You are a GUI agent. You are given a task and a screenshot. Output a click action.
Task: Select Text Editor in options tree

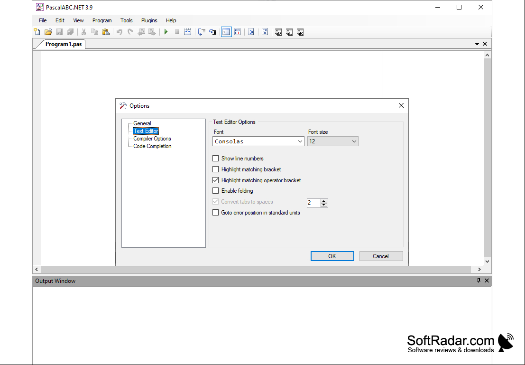pos(146,131)
